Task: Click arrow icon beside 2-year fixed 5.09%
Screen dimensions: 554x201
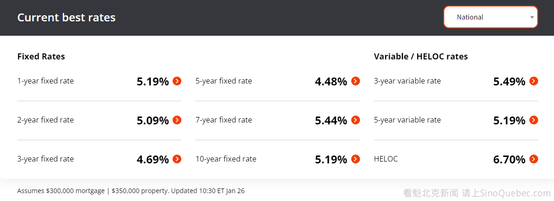Action: (x=177, y=120)
